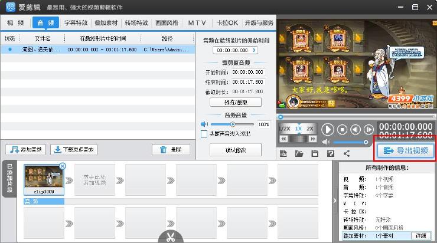
Task: Click the 路径 column header
Action: point(167,38)
